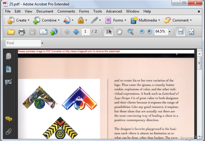Screen dimensions: 205x141
Task: Go to next page arrow
Action: (76, 32)
